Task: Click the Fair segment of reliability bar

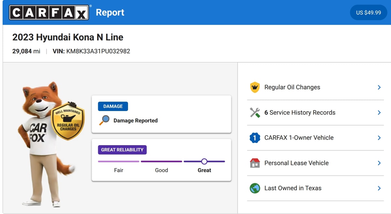Action: click(119, 161)
